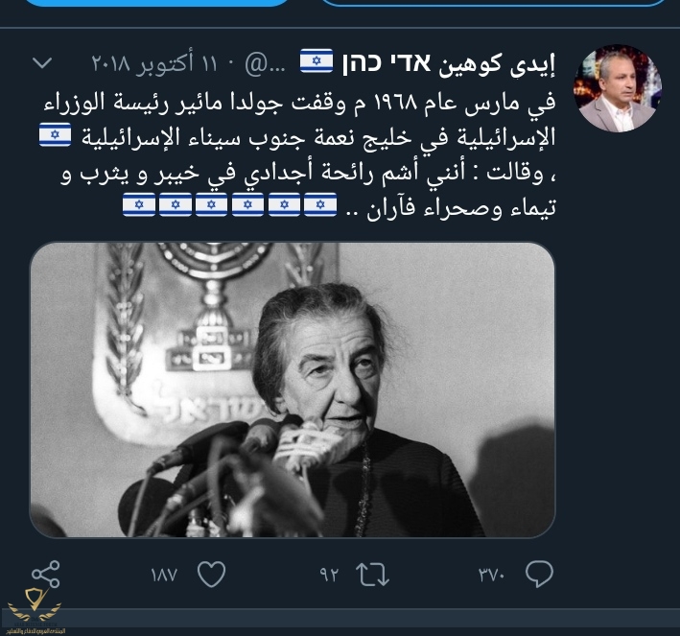Click the golden watermark logo
Viewport: 680px width, 636px height.
coord(35,609)
